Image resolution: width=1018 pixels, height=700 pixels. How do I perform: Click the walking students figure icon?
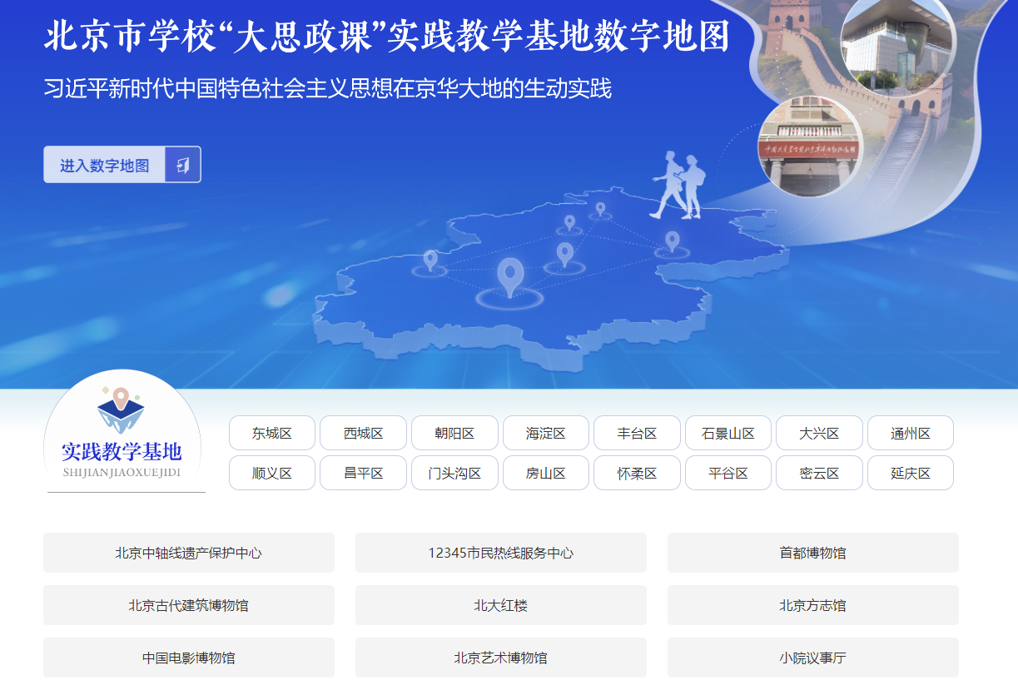678,186
